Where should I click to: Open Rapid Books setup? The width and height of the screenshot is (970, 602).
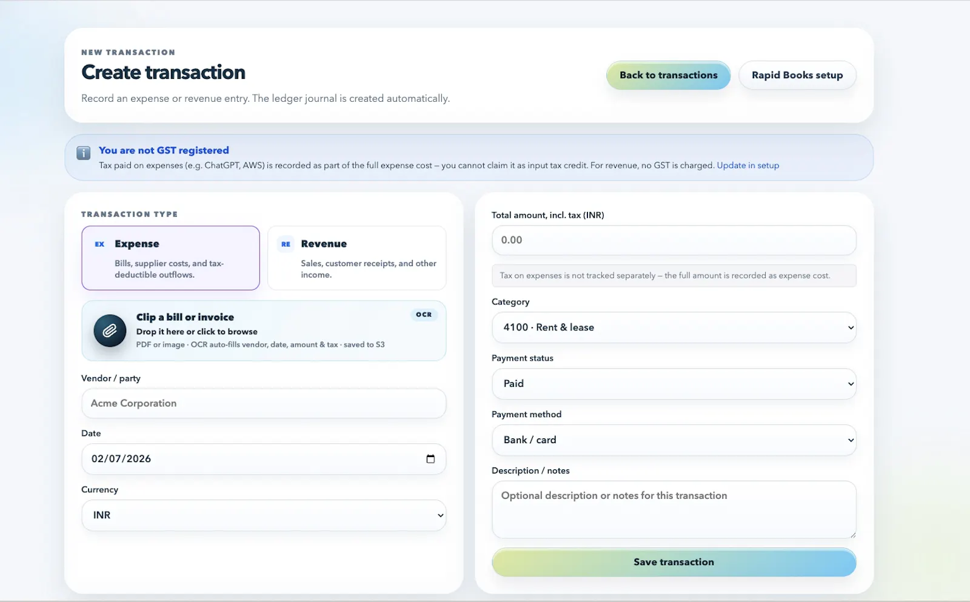click(x=797, y=75)
